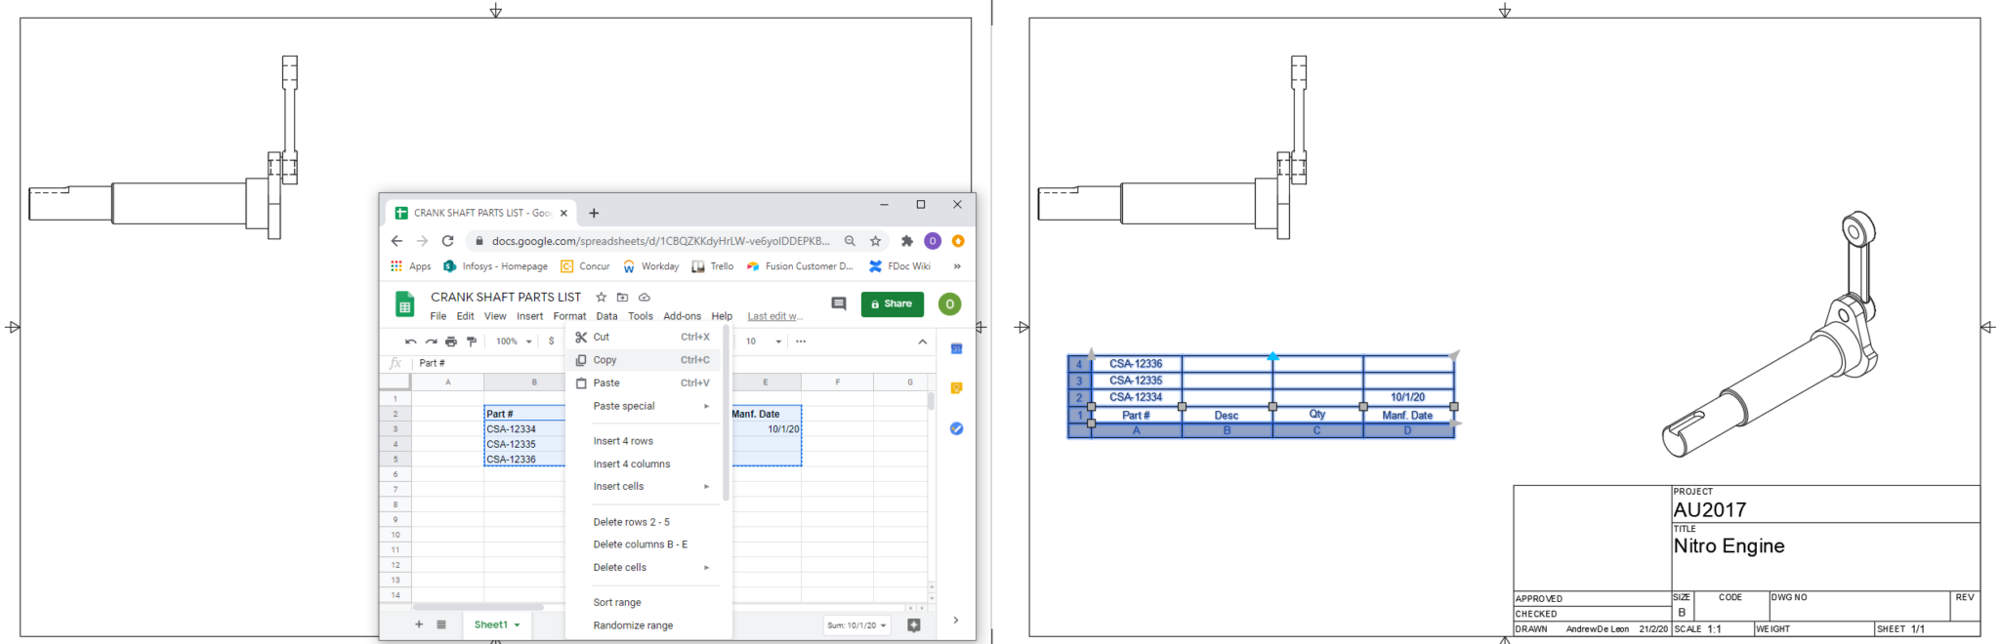
Task: Collapse the Sheets menus with the up caret
Action: (923, 342)
